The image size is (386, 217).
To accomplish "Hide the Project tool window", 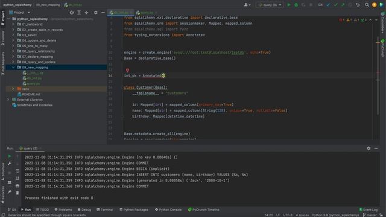I will tap(103, 12).
